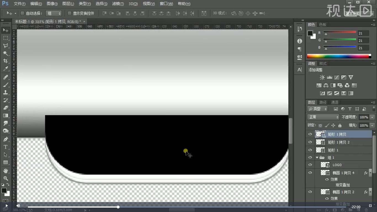This screenshot has width=377, height=212.
Task: Switch to the 路径 tab
Action: [323, 102]
